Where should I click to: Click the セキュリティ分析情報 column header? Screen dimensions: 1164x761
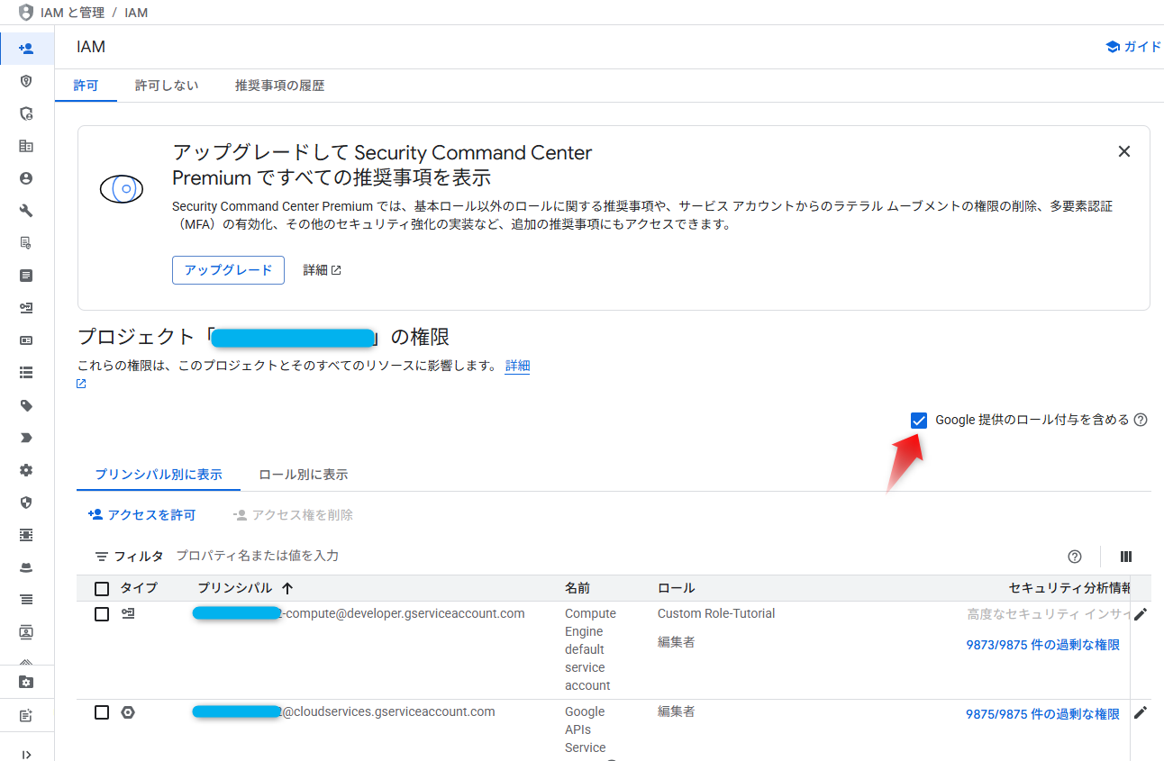(x=1070, y=588)
